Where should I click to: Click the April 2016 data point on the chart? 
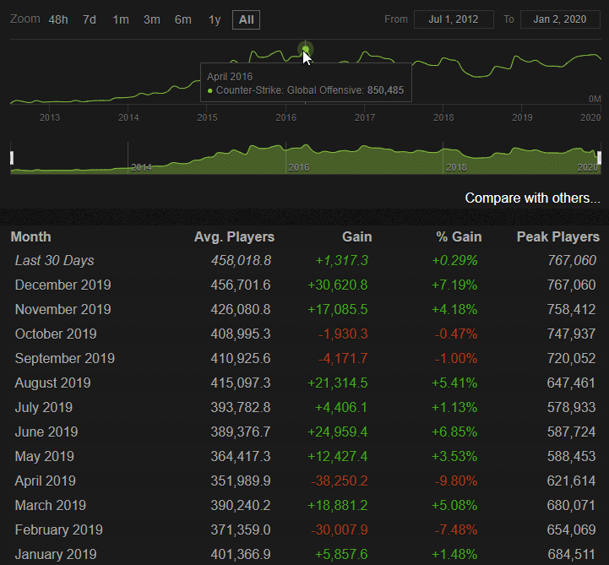coord(306,49)
